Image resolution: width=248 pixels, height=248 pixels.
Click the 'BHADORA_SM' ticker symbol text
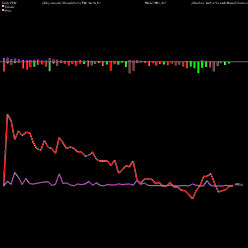155,3
